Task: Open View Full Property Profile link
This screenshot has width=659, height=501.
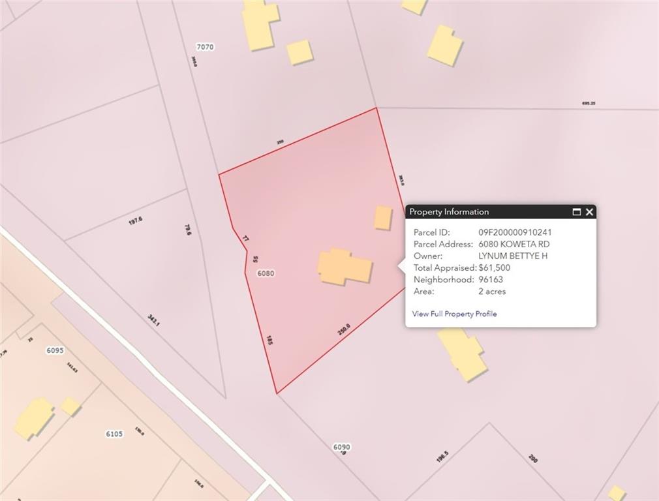Action: point(454,314)
